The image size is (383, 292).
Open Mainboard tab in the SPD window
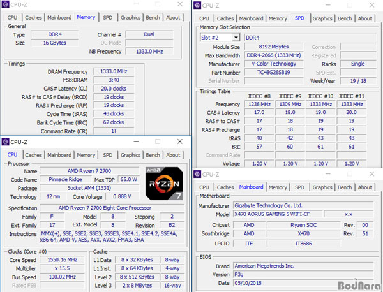pyautogui.click(x=251, y=18)
